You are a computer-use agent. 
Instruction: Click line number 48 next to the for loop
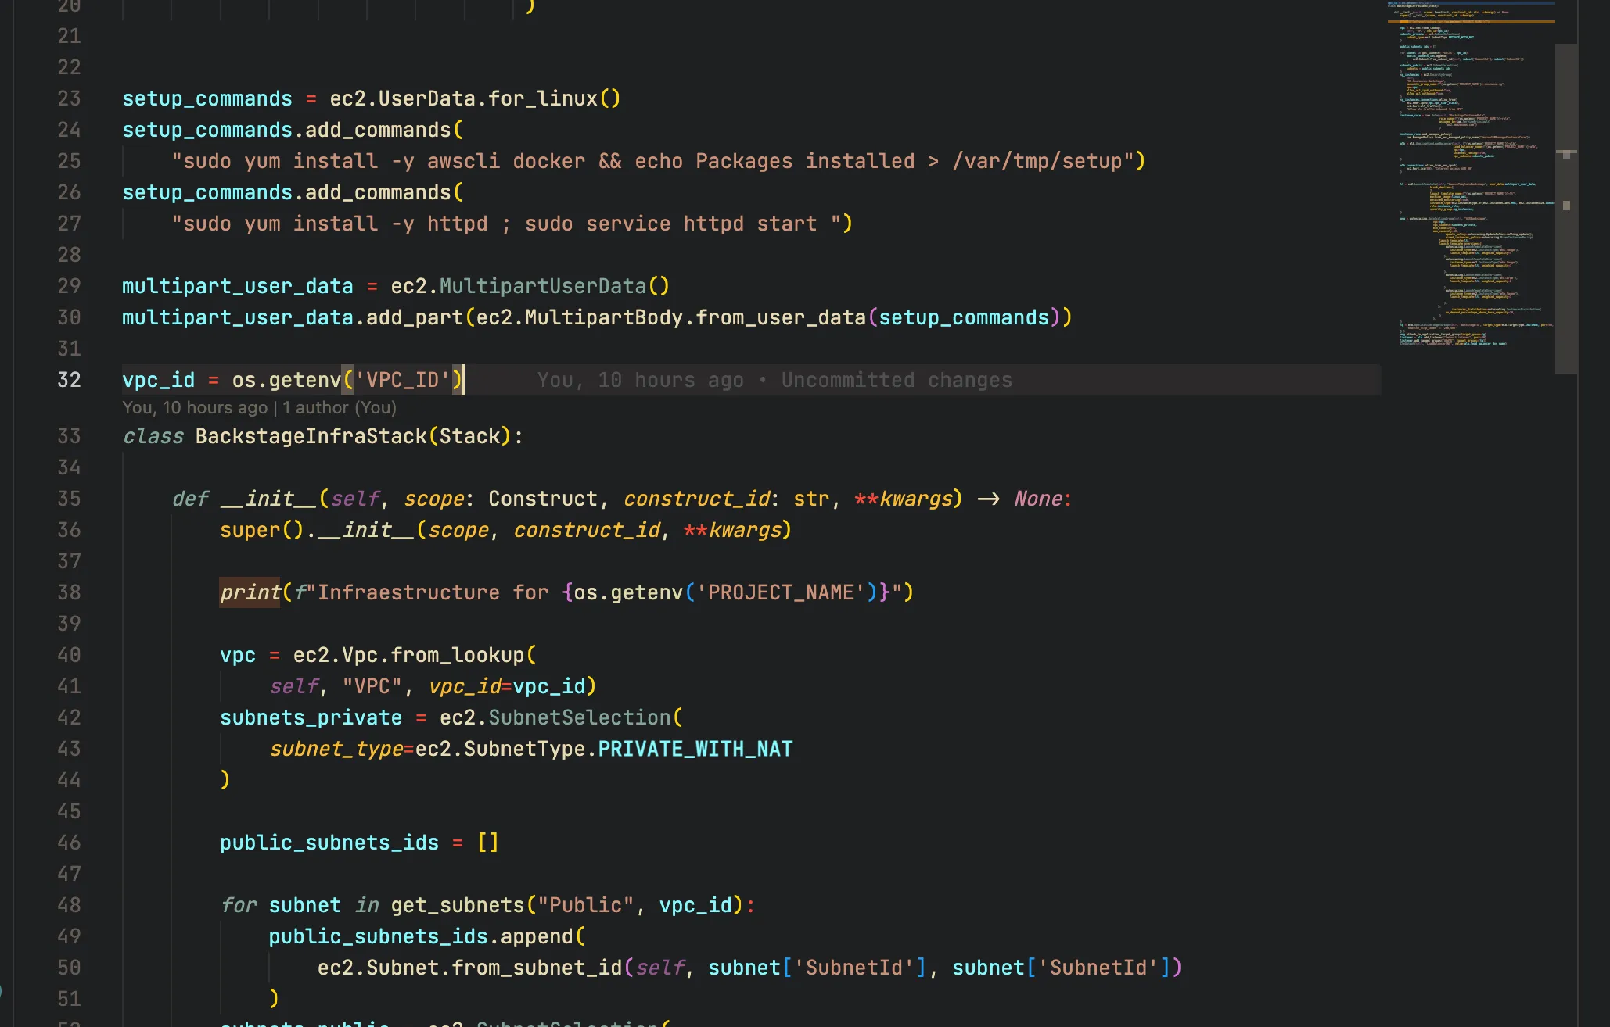click(69, 905)
